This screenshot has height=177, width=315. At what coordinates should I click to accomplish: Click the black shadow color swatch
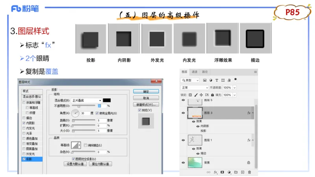[107, 100]
